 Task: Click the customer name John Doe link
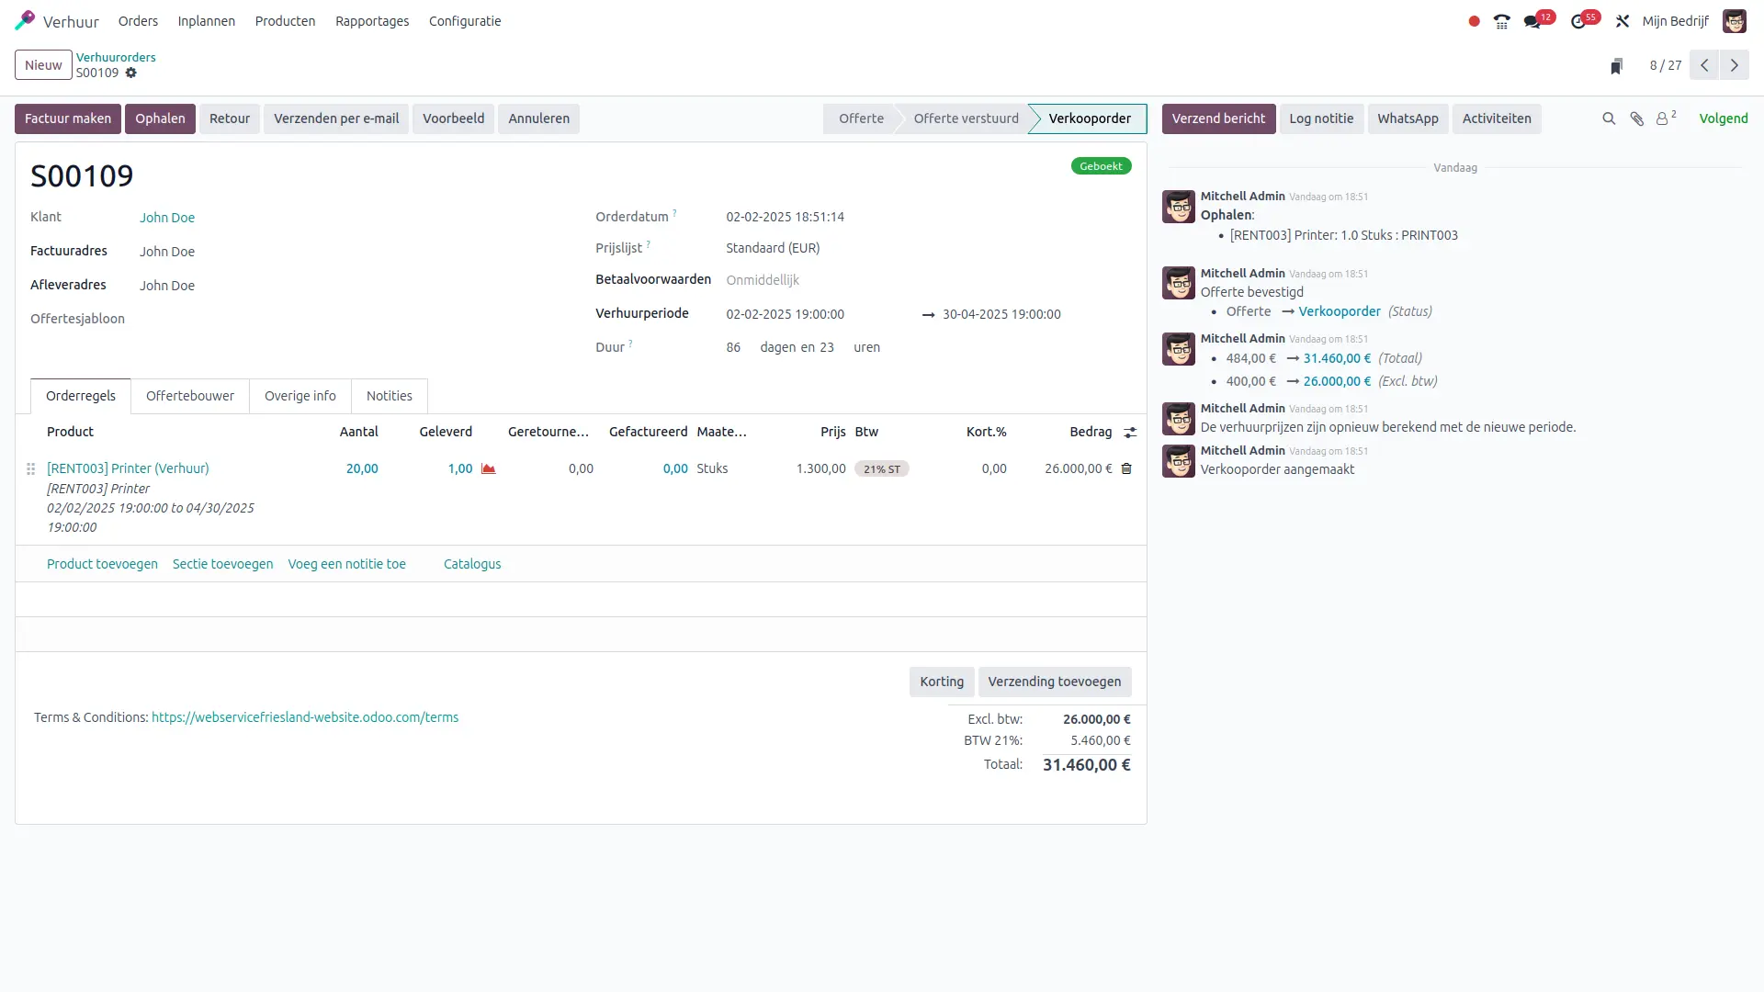(167, 217)
